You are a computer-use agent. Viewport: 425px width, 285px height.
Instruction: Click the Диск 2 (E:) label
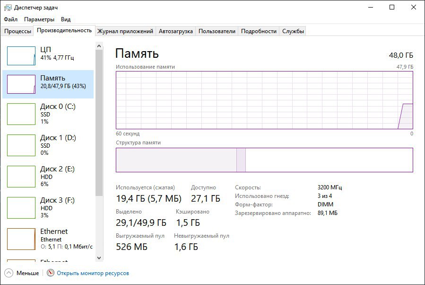[57, 169]
